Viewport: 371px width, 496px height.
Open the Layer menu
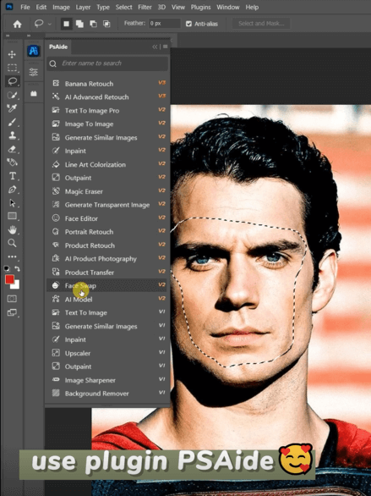83,7
